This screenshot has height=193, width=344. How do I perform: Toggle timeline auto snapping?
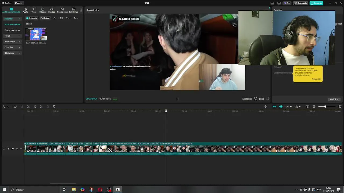281,107
